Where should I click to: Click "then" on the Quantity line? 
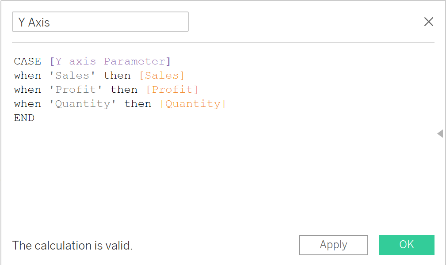click(138, 104)
